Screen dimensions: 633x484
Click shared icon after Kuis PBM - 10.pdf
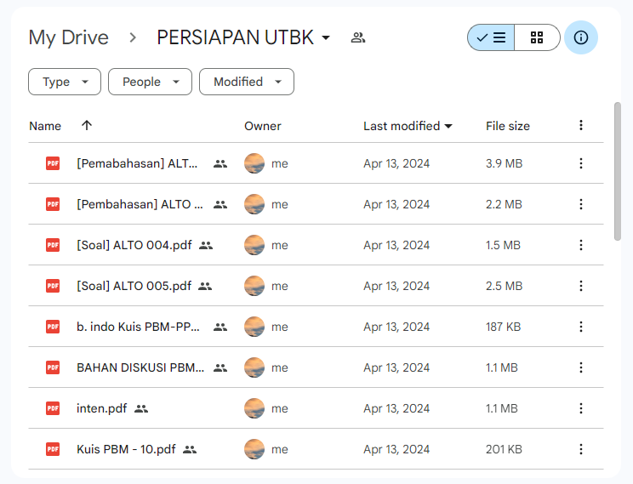coord(190,449)
